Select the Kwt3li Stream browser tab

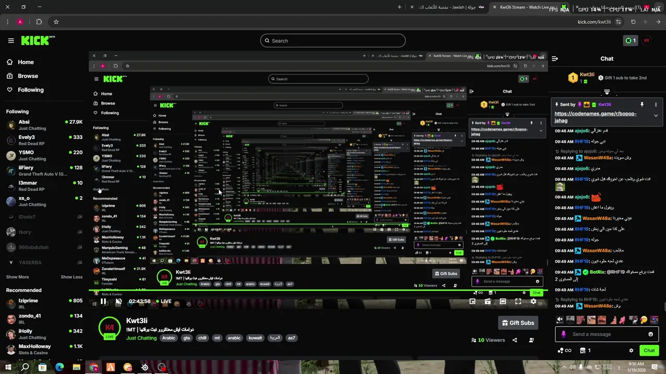pyautogui.click(x=531, y=7)
